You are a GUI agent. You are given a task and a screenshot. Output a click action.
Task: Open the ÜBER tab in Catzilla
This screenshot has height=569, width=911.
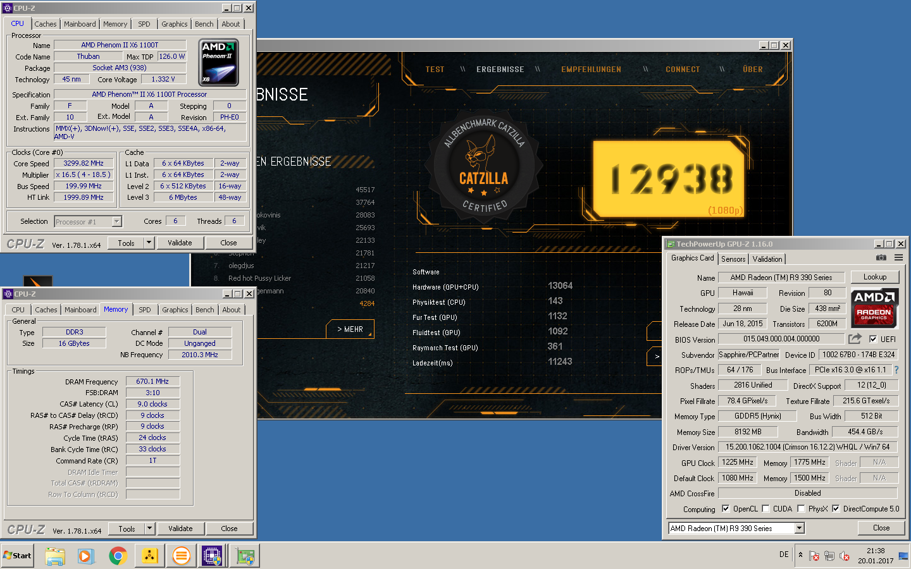[753, 70]
